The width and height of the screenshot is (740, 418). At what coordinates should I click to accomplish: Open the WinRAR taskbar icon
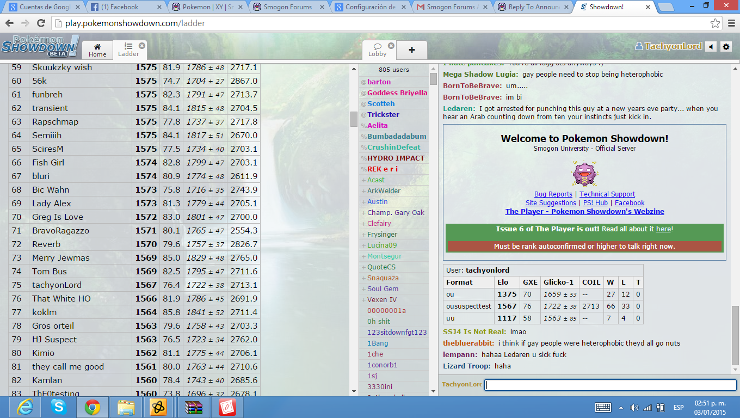pyautogui.click(x=193, y=407)
